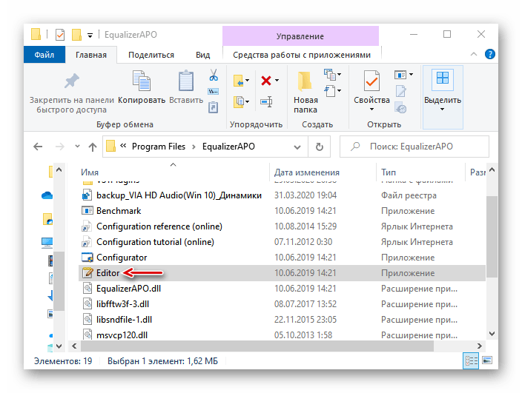Click the Move to folder icon
The image size is (522, 393).
tap(238, 81)
